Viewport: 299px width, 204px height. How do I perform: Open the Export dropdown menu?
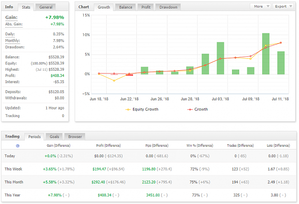pyautogui.click(x=283, y=7)
